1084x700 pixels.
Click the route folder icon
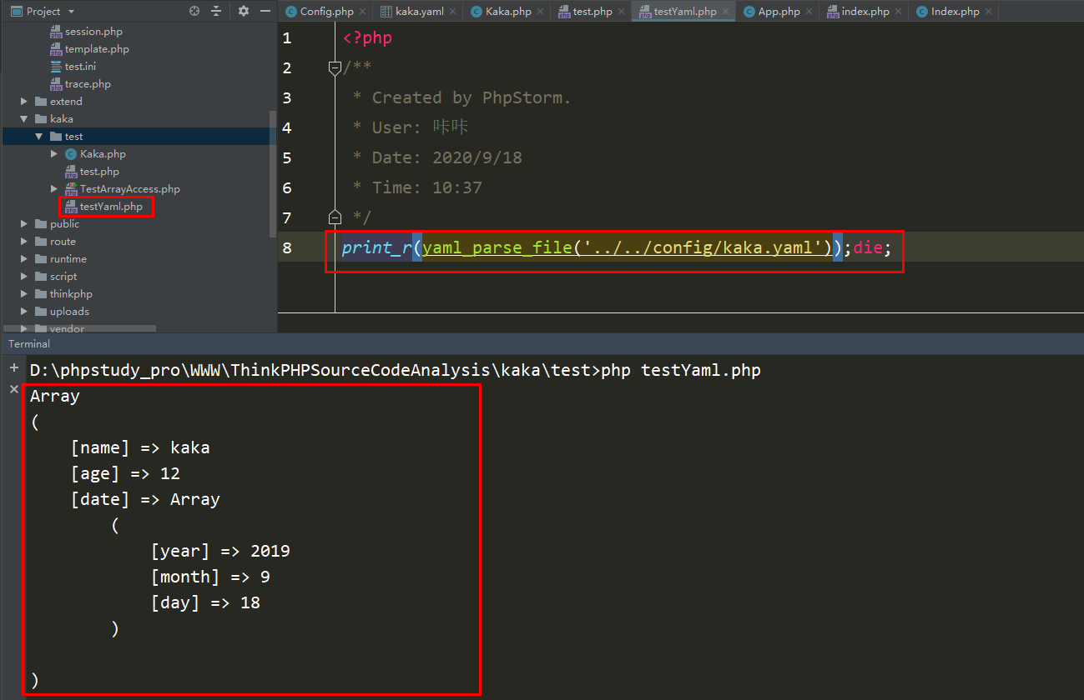pos(41,242)
